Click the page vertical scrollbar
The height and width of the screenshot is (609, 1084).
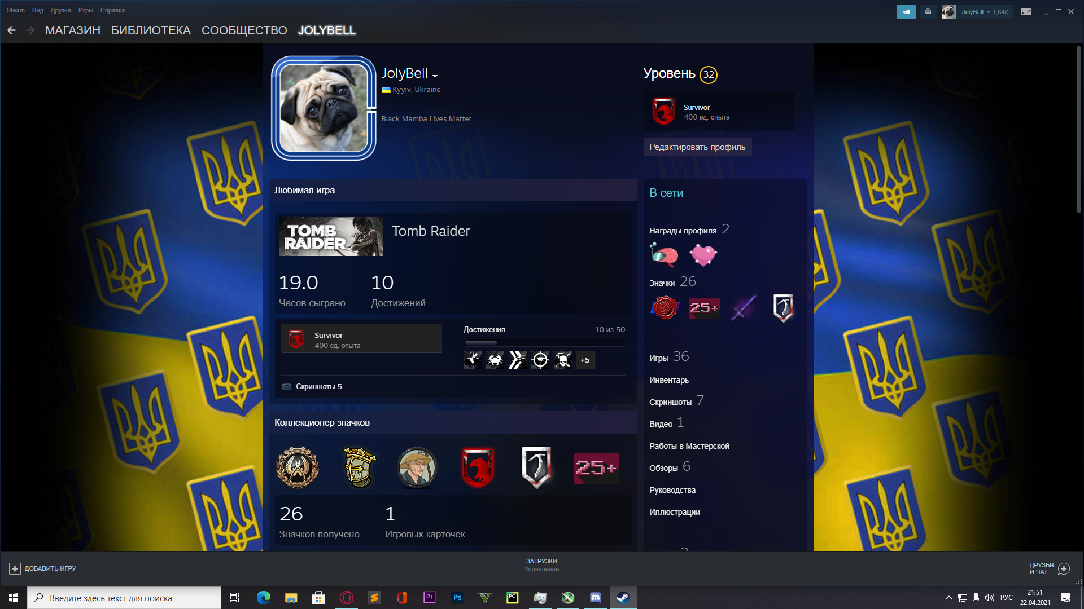coord(1078,130)
